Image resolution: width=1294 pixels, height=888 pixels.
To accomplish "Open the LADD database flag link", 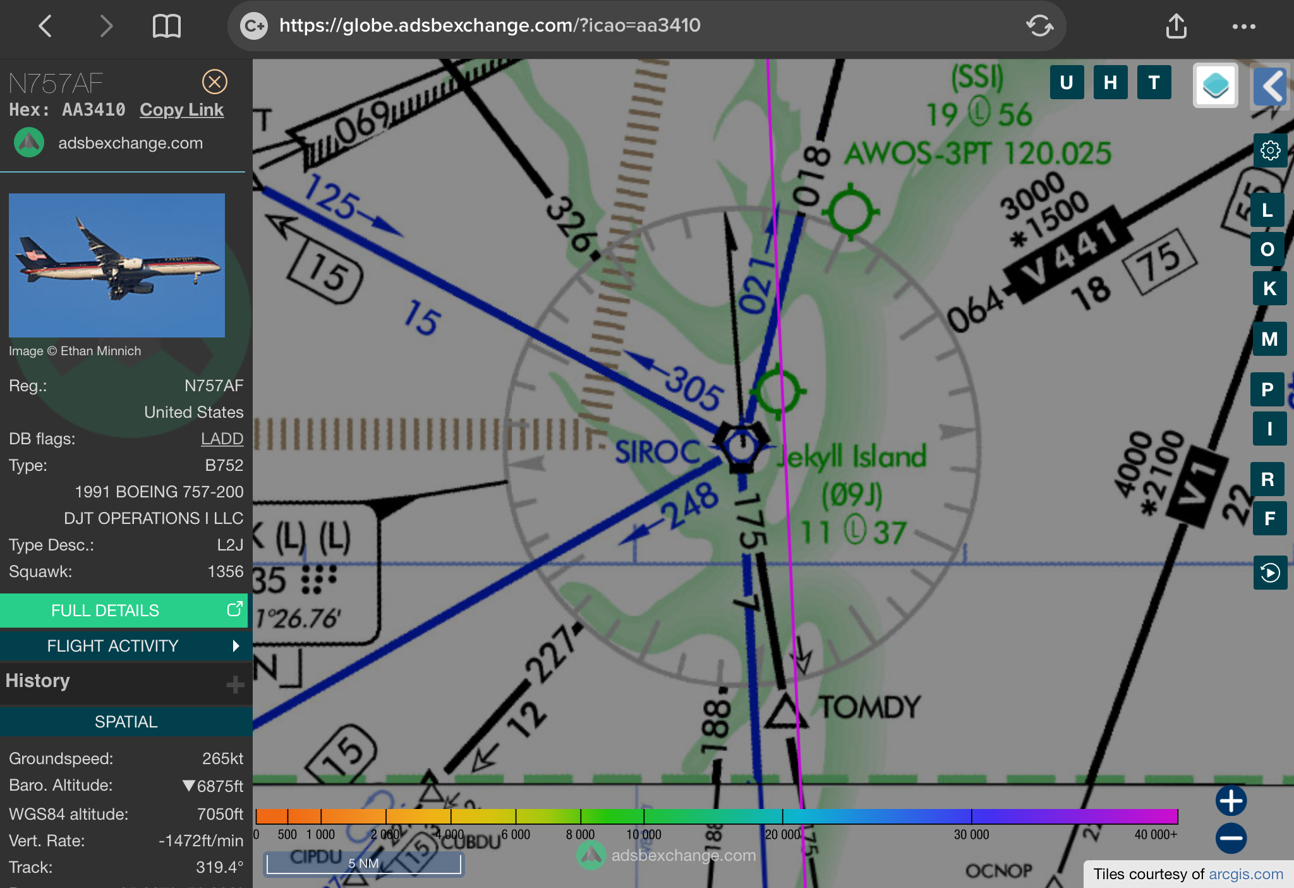I will pos(222,439).
